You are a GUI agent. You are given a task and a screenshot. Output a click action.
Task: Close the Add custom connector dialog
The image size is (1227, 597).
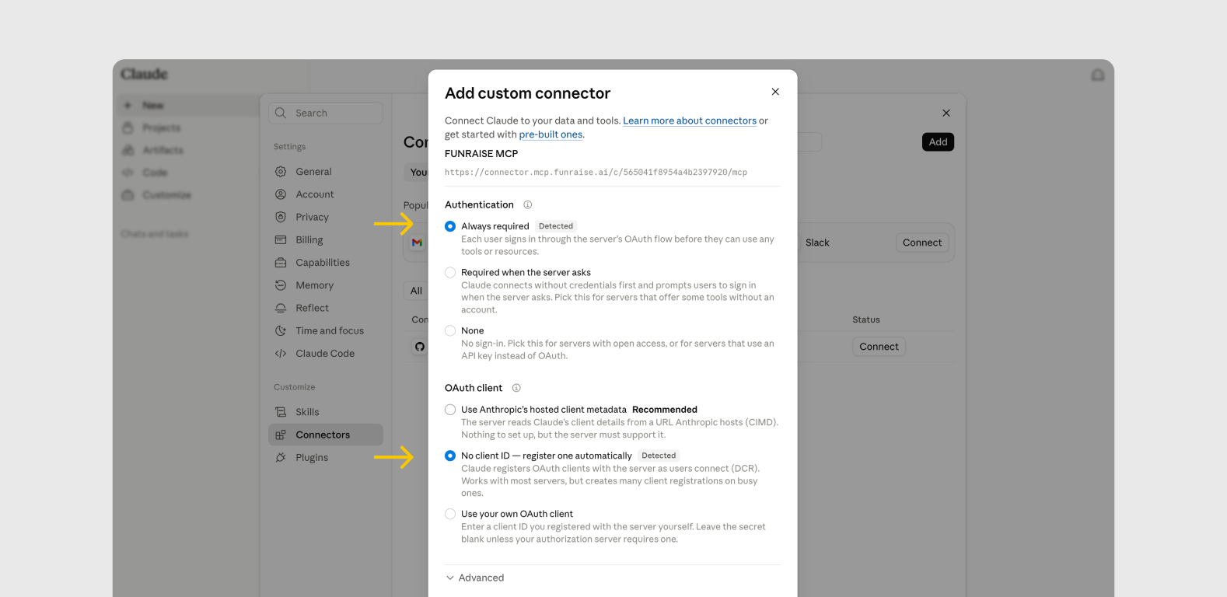[775, 92]
